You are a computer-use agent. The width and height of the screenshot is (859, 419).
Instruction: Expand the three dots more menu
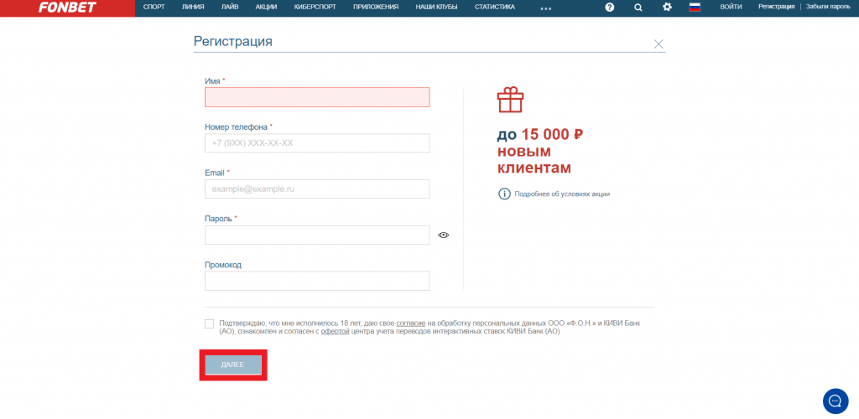545,8
